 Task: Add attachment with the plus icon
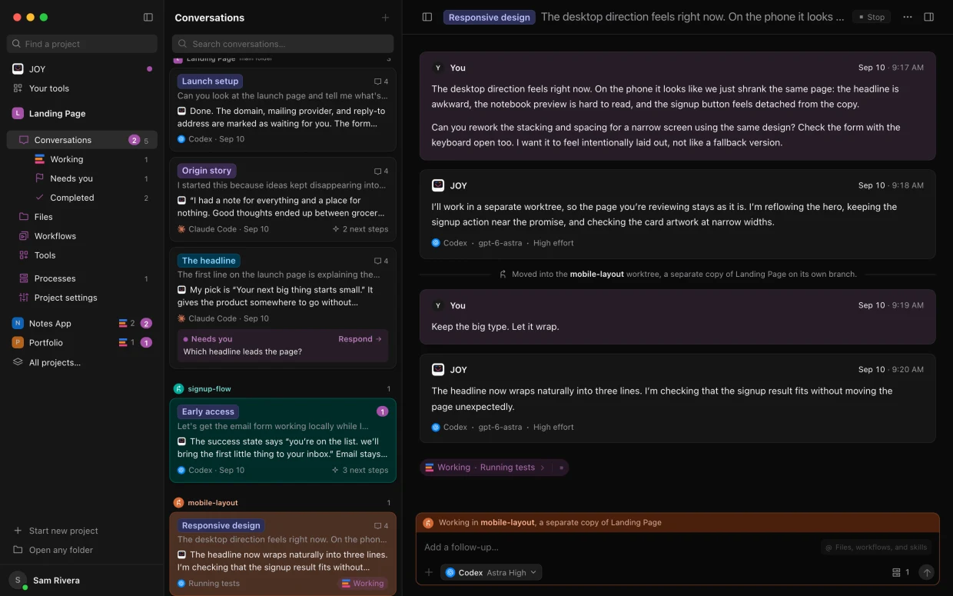tap(429, 572)
